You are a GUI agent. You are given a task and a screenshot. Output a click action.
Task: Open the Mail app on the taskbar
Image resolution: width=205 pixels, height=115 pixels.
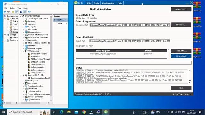click(76, 112)
